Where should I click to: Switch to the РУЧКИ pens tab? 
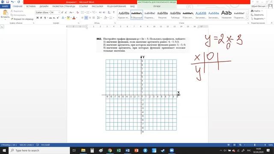[x=157, y=6]
